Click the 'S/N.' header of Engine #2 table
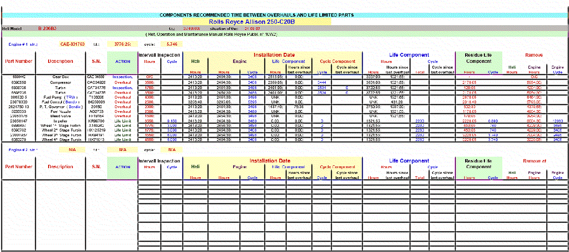 pyautogui.click(x=96, y=167)
